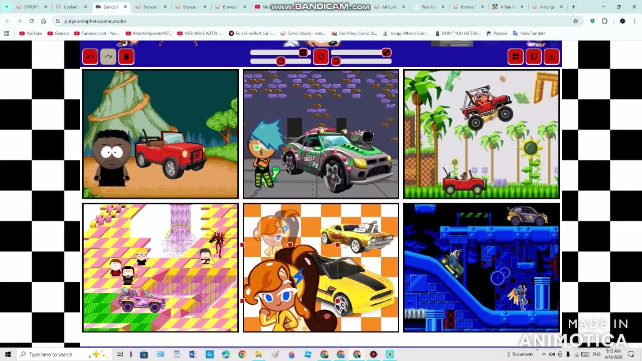Click the Documents toolbar on taskbar
This screenshot has height=361, width=642.
[522, 354]
